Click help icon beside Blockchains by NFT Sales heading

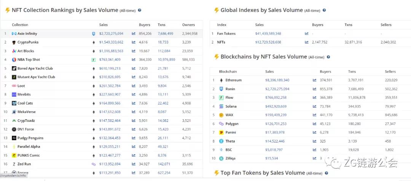point(328,57)
